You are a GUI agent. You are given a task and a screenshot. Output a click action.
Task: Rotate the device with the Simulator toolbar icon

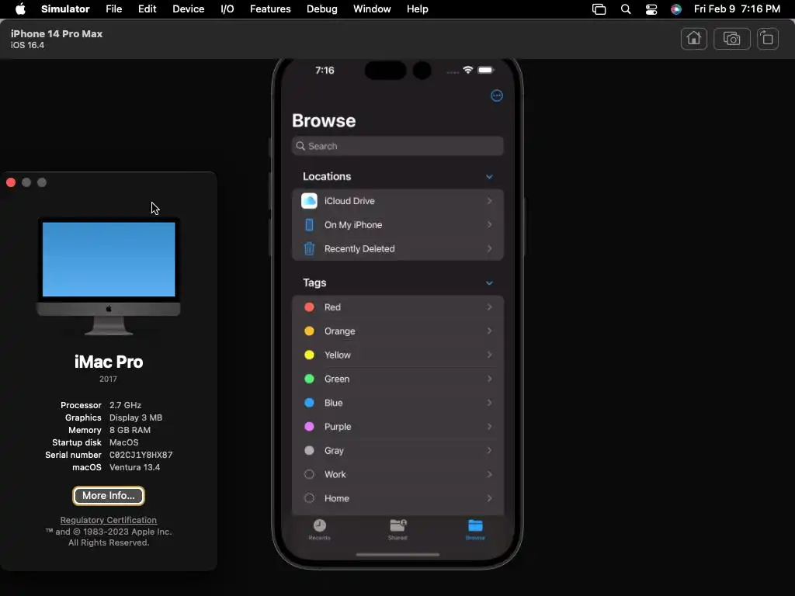pos(768,39)
